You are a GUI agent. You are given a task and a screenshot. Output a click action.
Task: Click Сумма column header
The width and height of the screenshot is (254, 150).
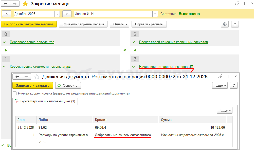click(x=193, y=120)
